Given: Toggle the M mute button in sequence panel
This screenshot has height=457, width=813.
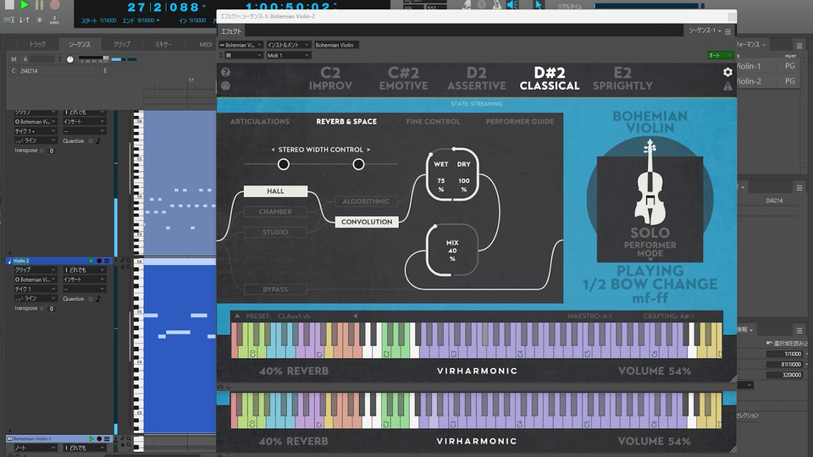Looking at the screenshot, I should pos(14,59).
